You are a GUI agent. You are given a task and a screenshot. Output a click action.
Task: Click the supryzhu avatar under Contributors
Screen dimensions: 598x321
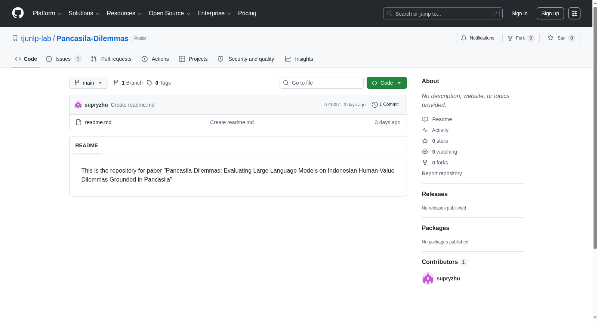tap(428, 278)
